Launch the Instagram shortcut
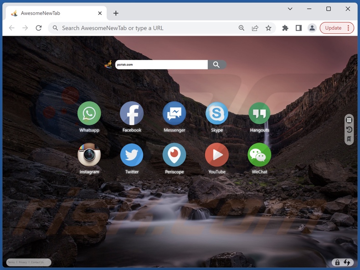Viewport: 360px width, 270px height. pos(89,155)
